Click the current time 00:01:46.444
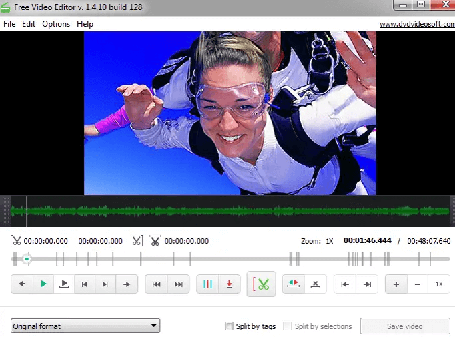Viewport: 455px width, 337px height. pyautogui.click(x=367, y=240)
